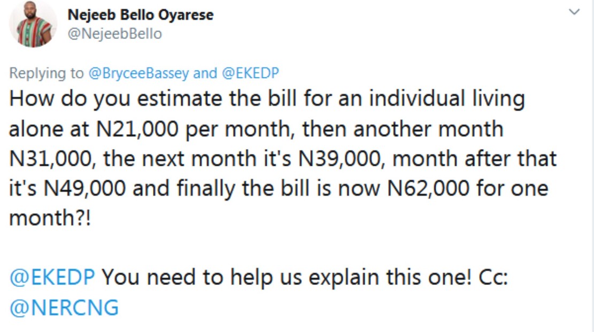
Task: Click the Nejeeb Bello Oyarese display name
Action: [141, 15]
